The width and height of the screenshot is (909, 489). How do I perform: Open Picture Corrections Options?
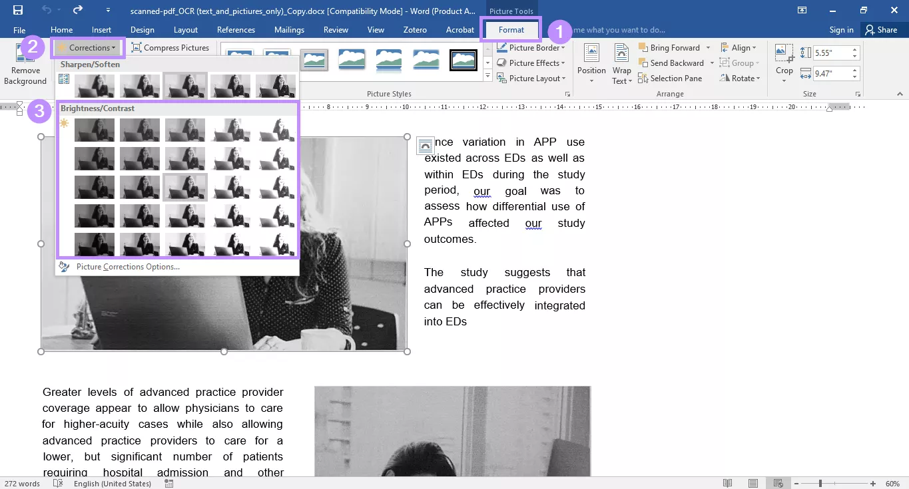pyautogui.click(x=129, y=266)
